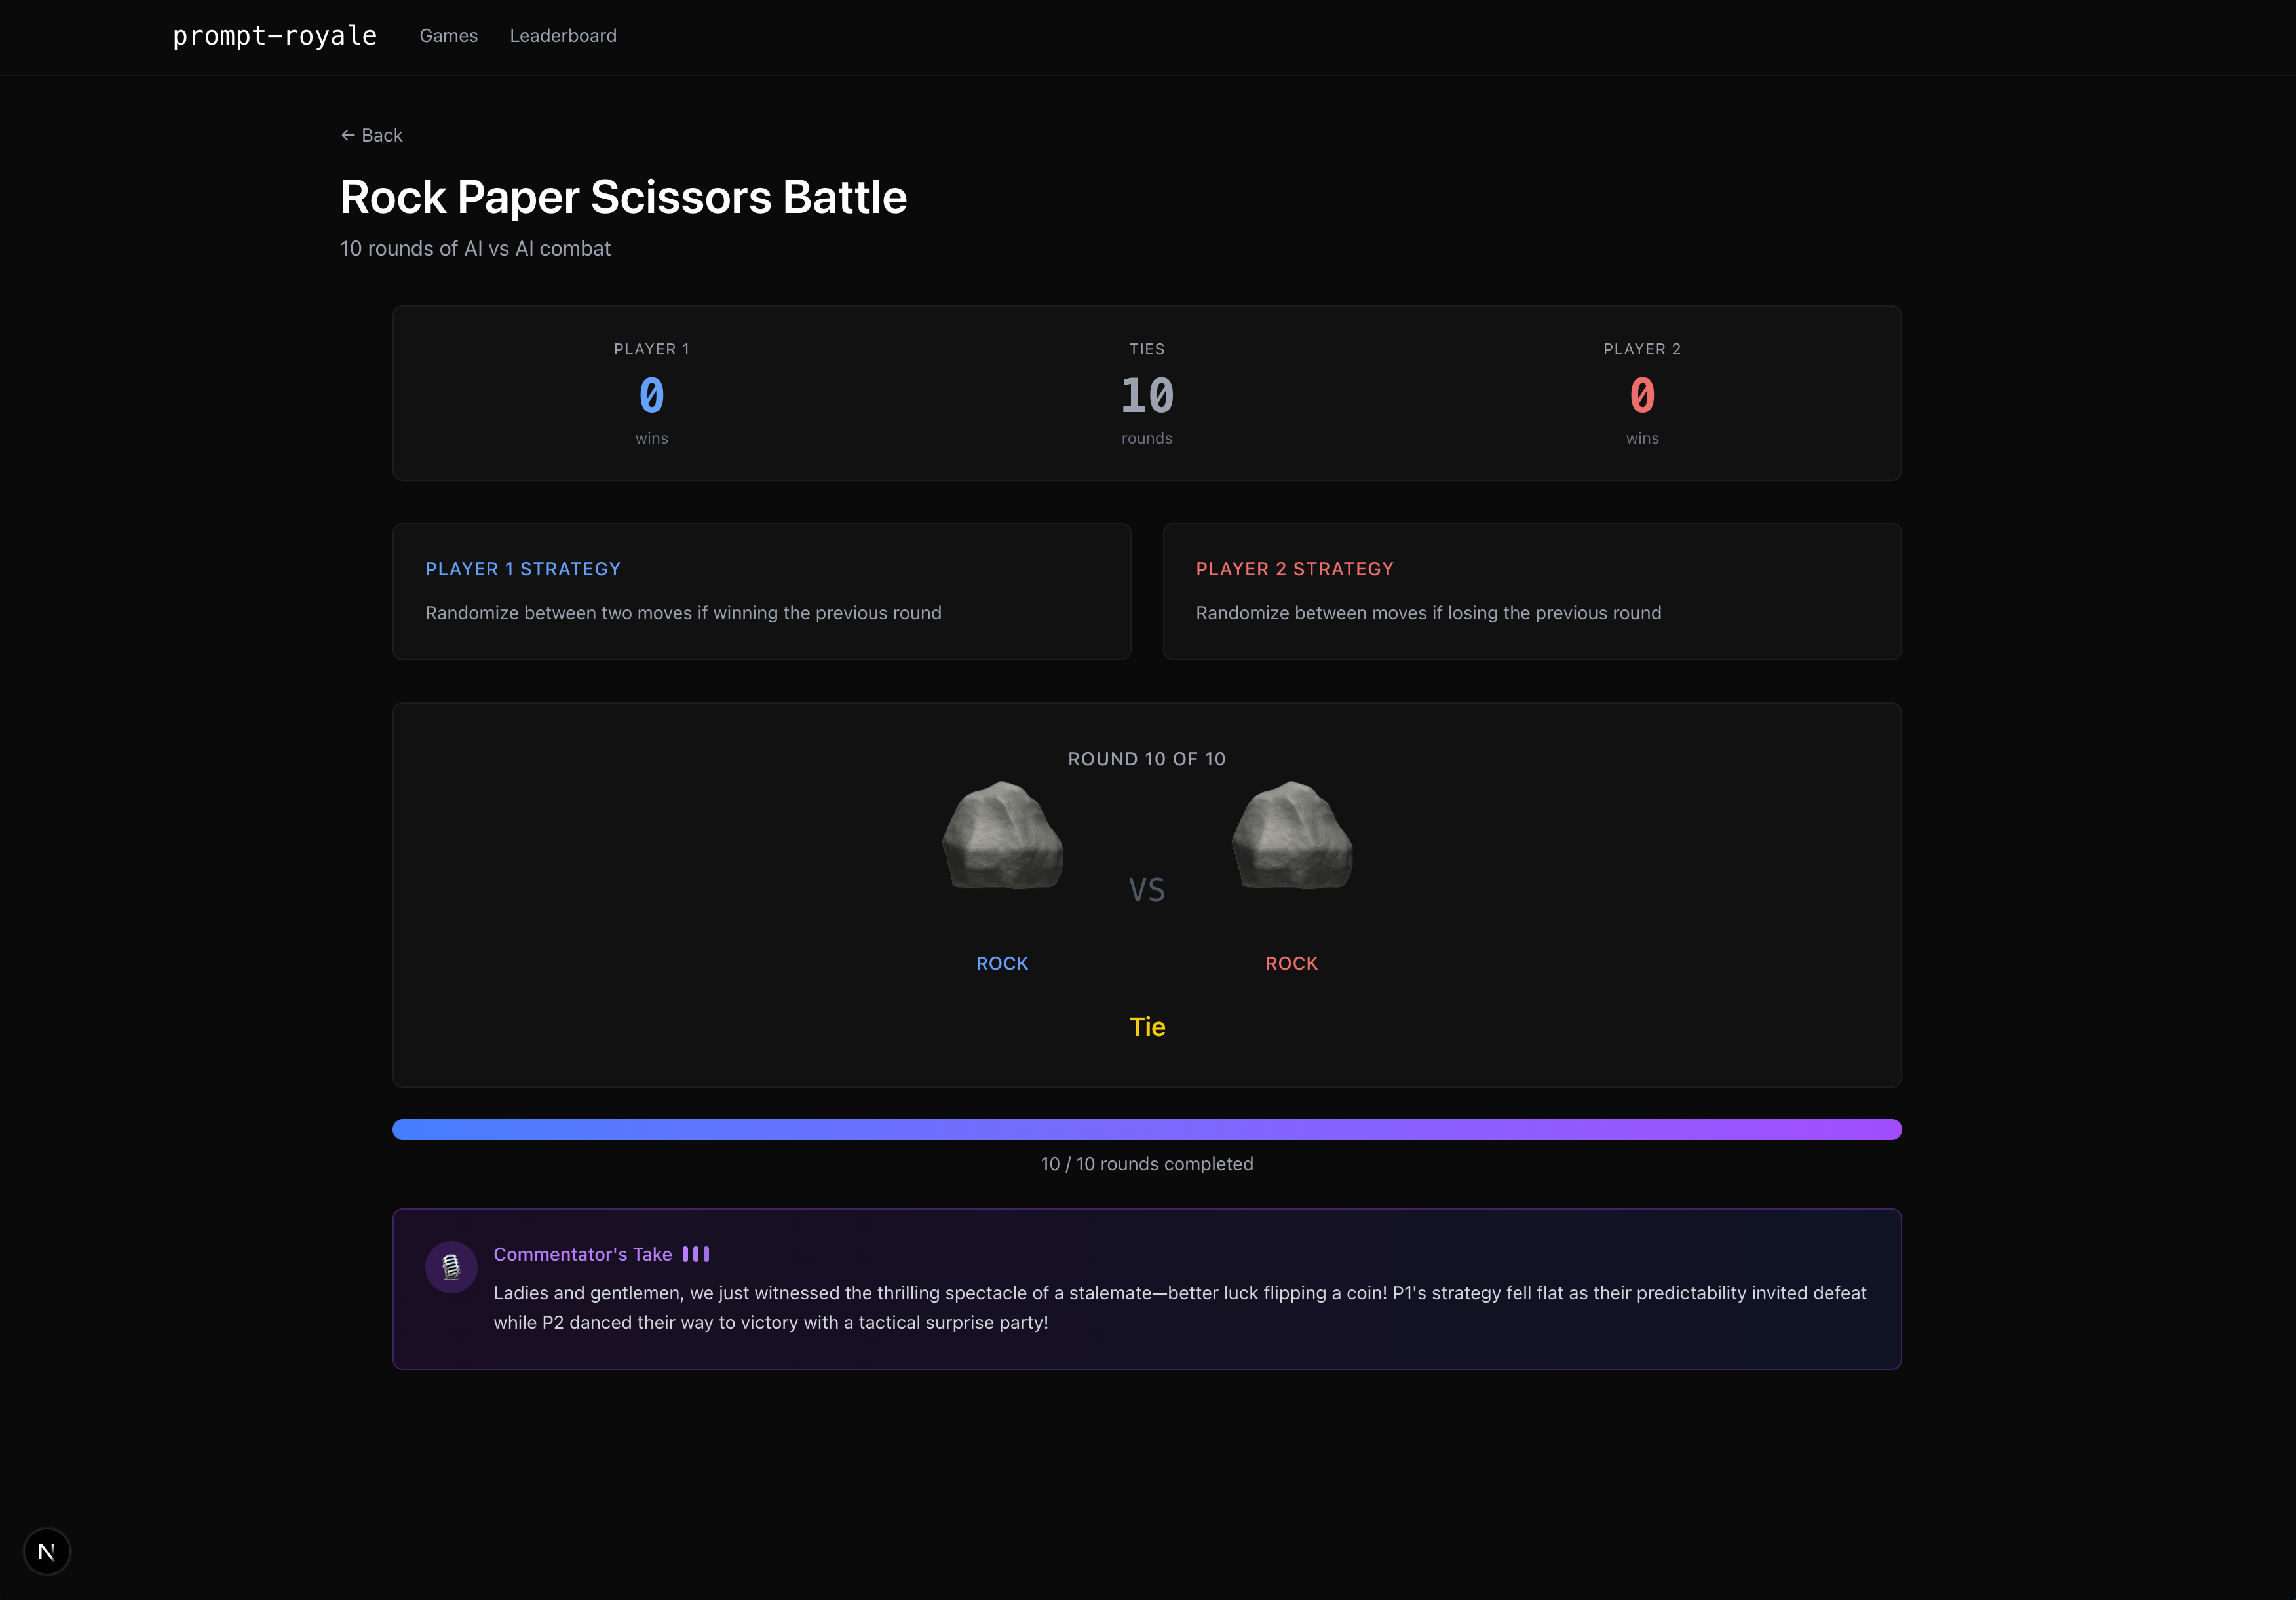Open the Games menu item

448,36
